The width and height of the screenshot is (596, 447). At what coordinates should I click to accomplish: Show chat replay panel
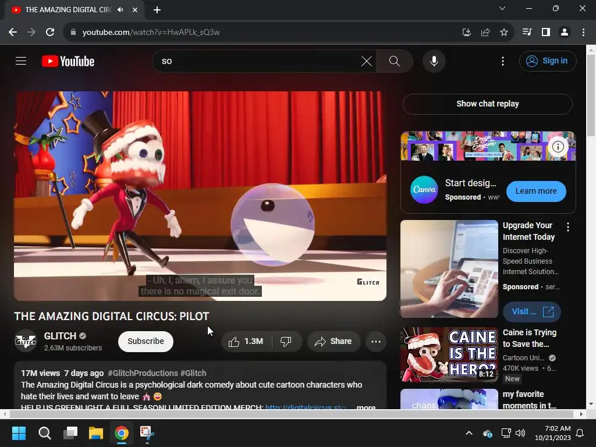click(487, 104)
